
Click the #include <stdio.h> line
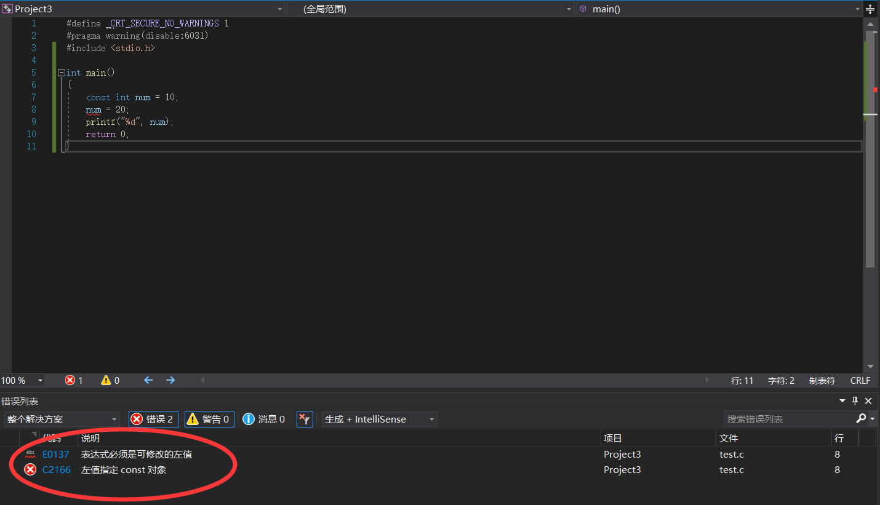pos(111,48)
